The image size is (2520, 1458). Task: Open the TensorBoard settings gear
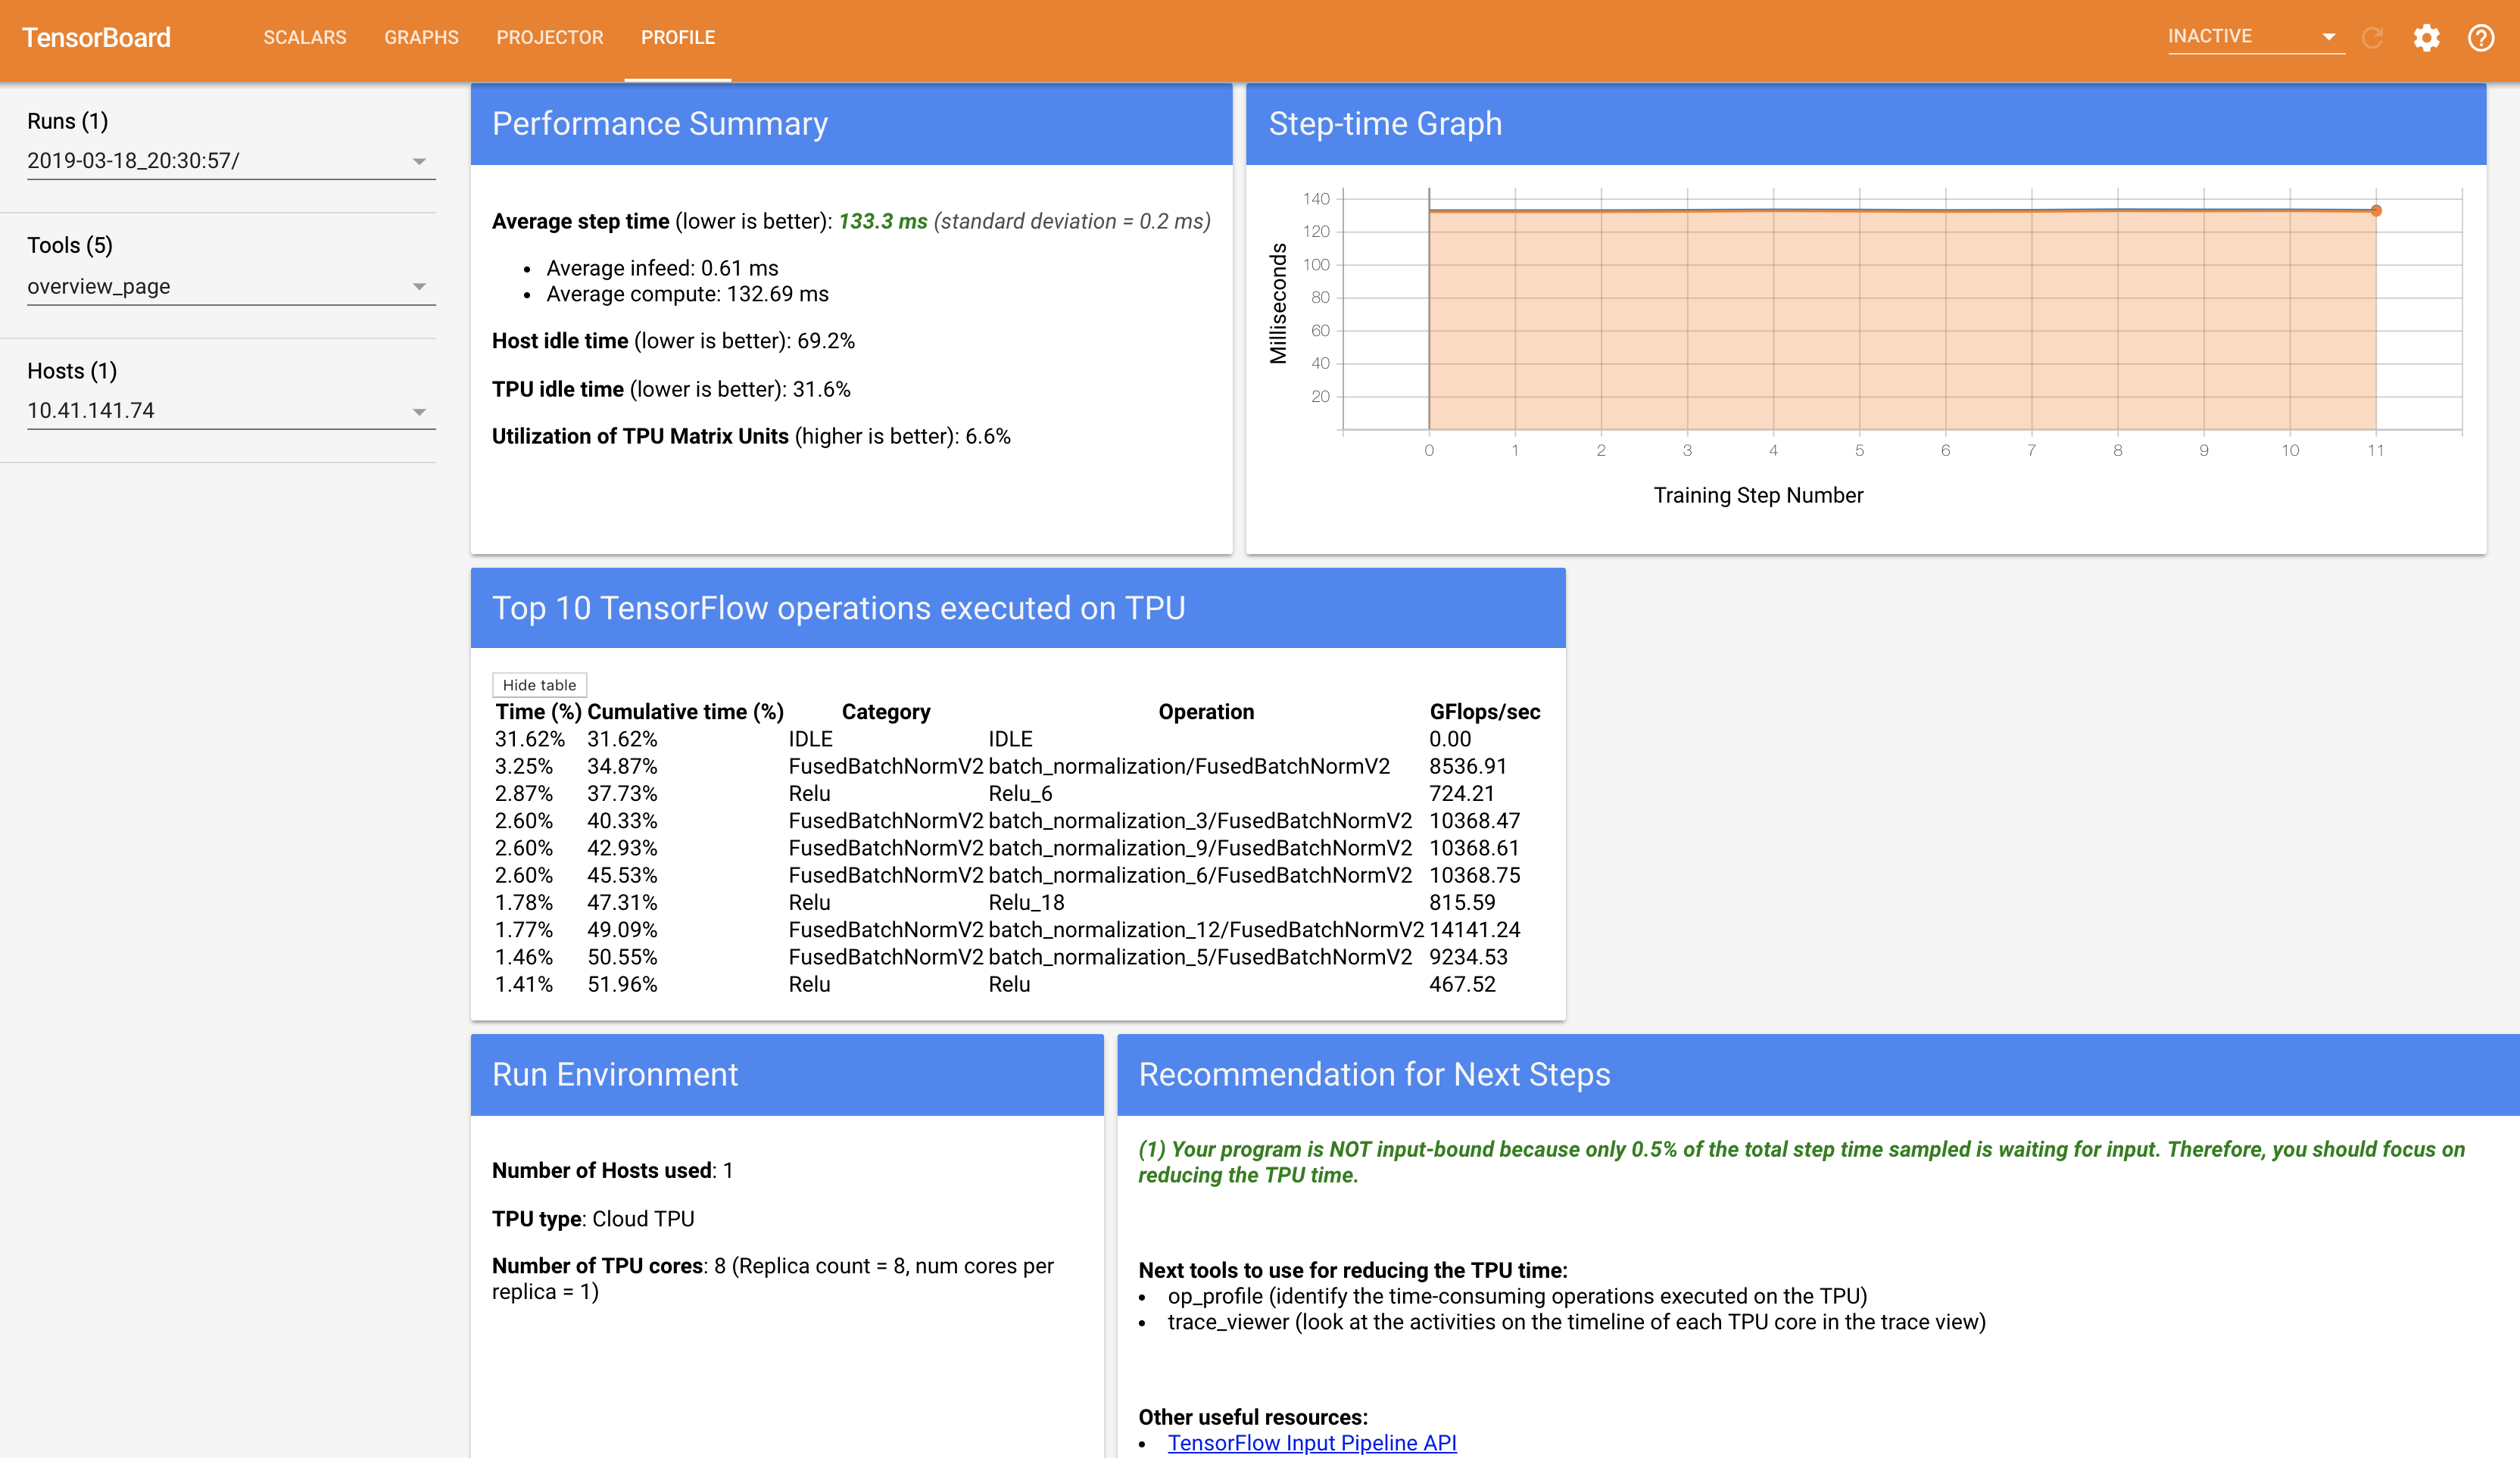point(2426,38)
